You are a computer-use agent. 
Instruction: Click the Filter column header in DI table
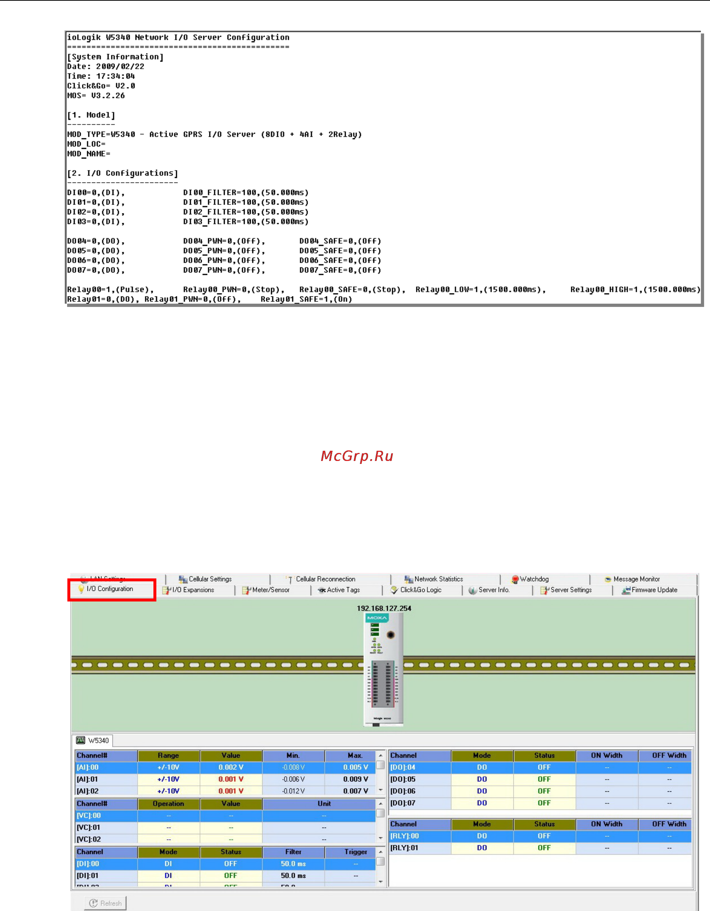[293, 852]
